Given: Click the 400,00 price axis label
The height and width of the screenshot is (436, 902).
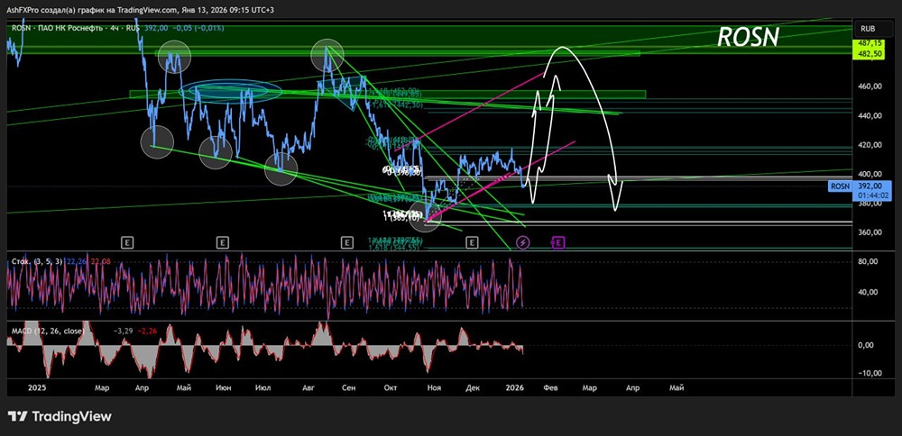Looking at the screenshot, I should click(x=870, y=174).
